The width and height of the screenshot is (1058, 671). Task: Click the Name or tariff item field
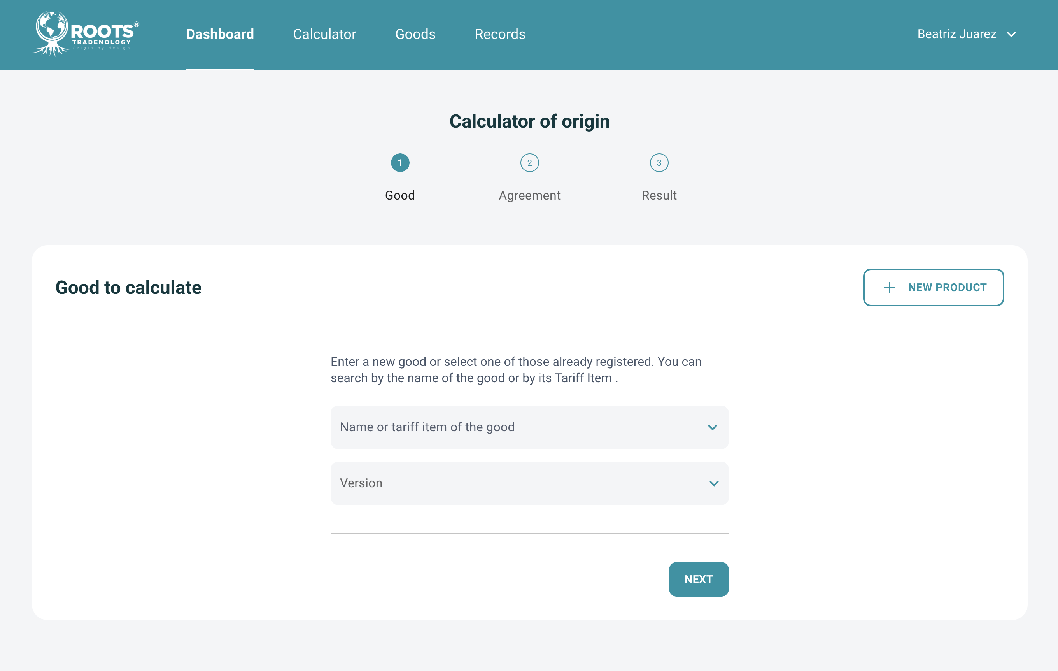(518, 427)
